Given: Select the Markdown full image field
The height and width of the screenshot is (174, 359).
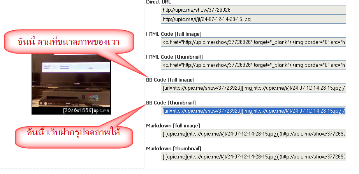Looking at the screenshot, I should click(x=253, y=134).
